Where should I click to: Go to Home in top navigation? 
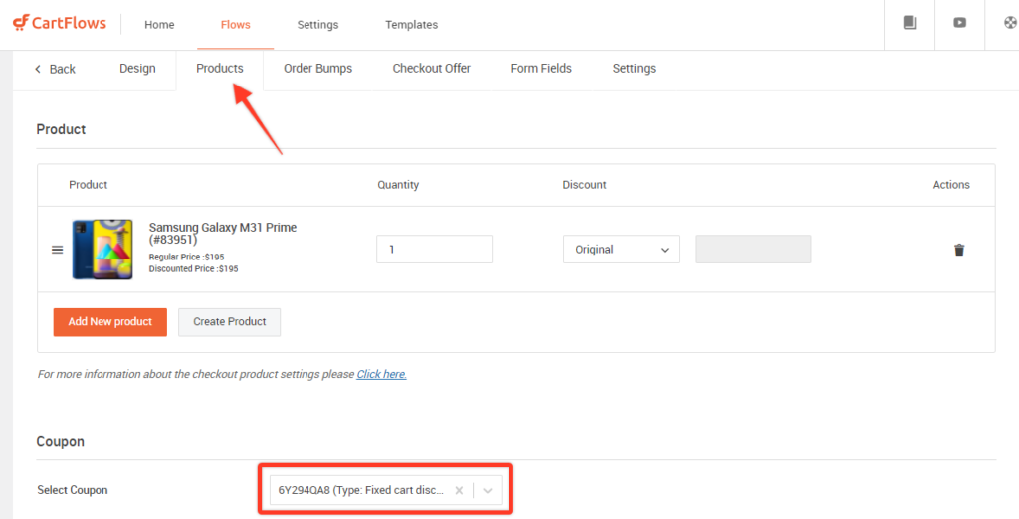[x=159, y=25]
